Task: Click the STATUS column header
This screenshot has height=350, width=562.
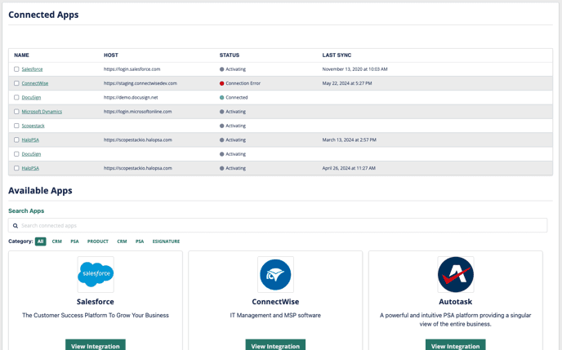Action: [230, 55]
